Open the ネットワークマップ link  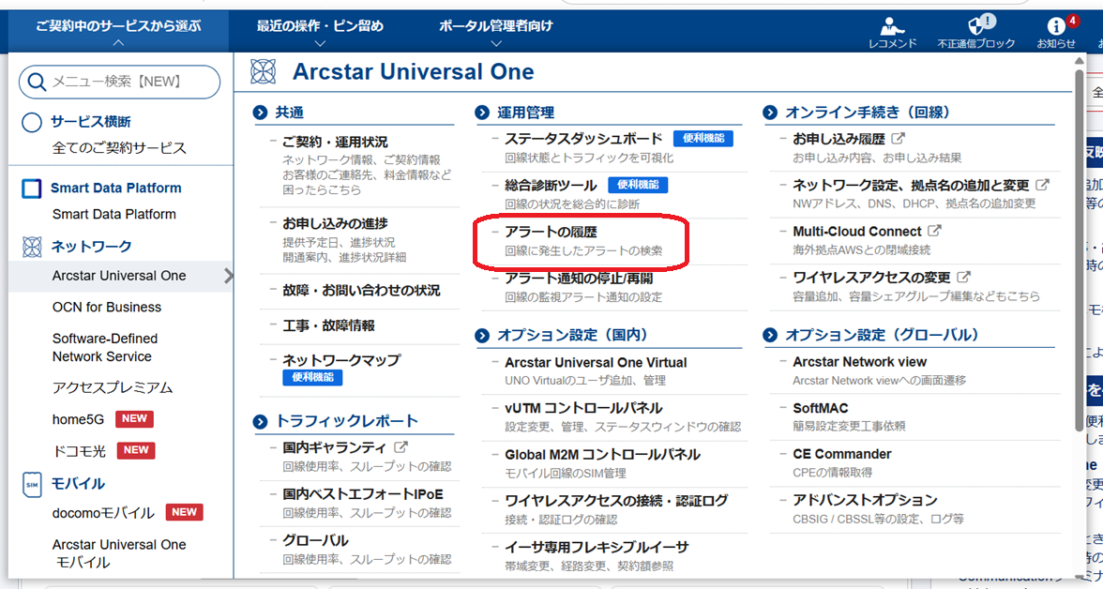click(341, 360)
